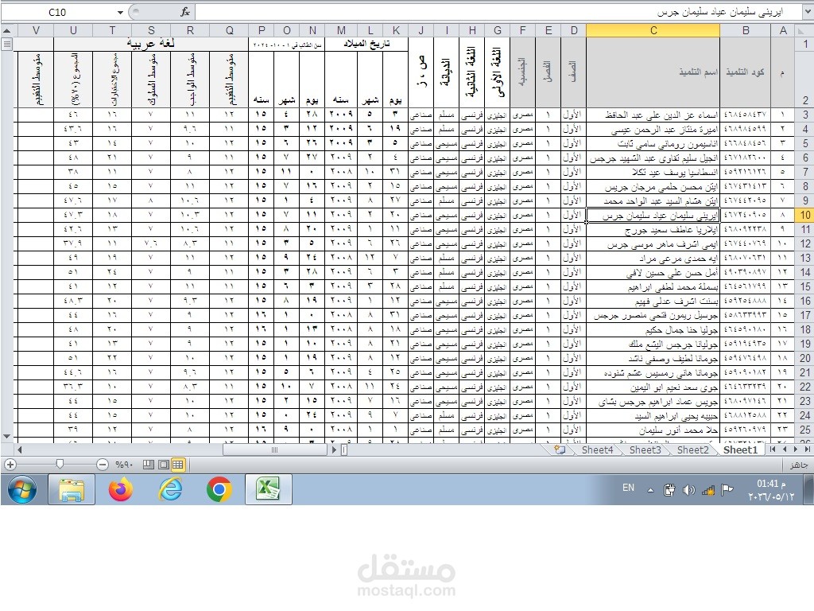Click the Select All corner of the grid
The image size is (814, 611).
coord(804,30)
